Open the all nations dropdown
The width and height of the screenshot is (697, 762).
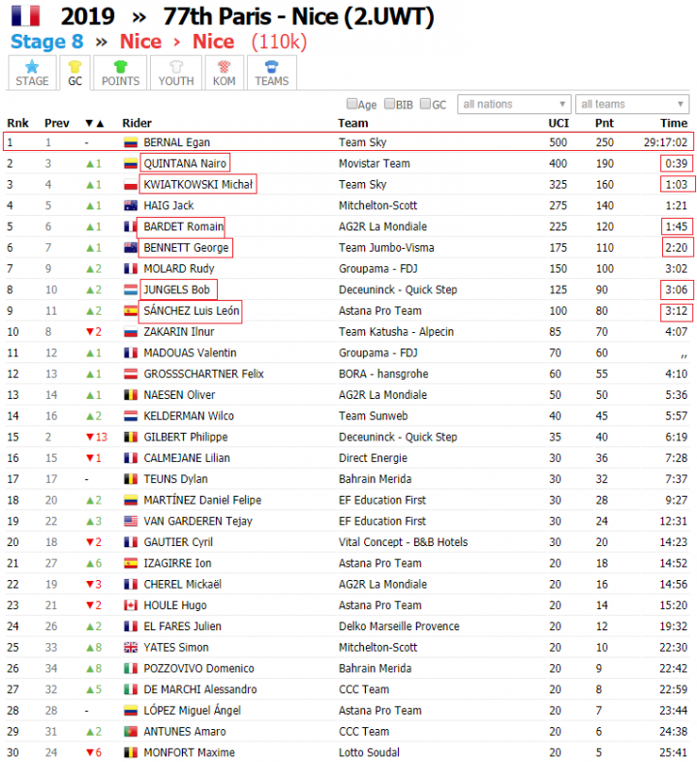[514, 104]
